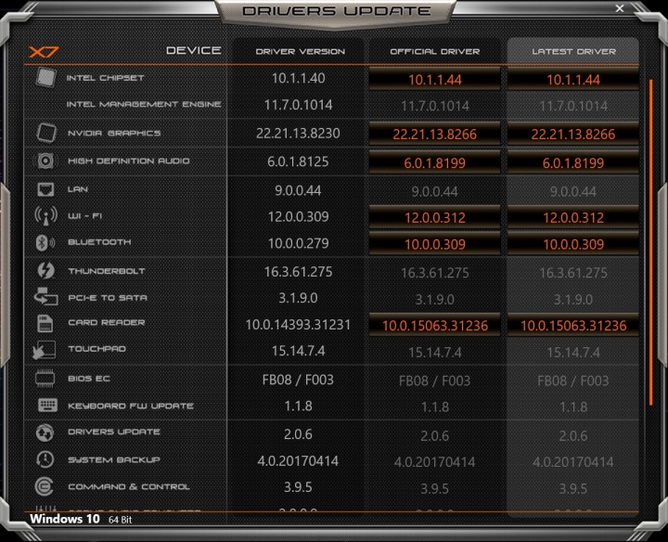668x542 pixels.
Task: Click installed Touchpad version 15.14.7.4
Action: tap(298, 351)
